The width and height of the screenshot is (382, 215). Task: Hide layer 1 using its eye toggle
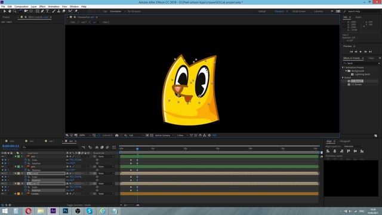[x=2, y=156]
